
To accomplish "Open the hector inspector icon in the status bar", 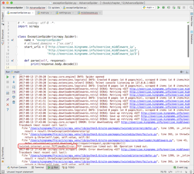I will click(x=191, y=172).
